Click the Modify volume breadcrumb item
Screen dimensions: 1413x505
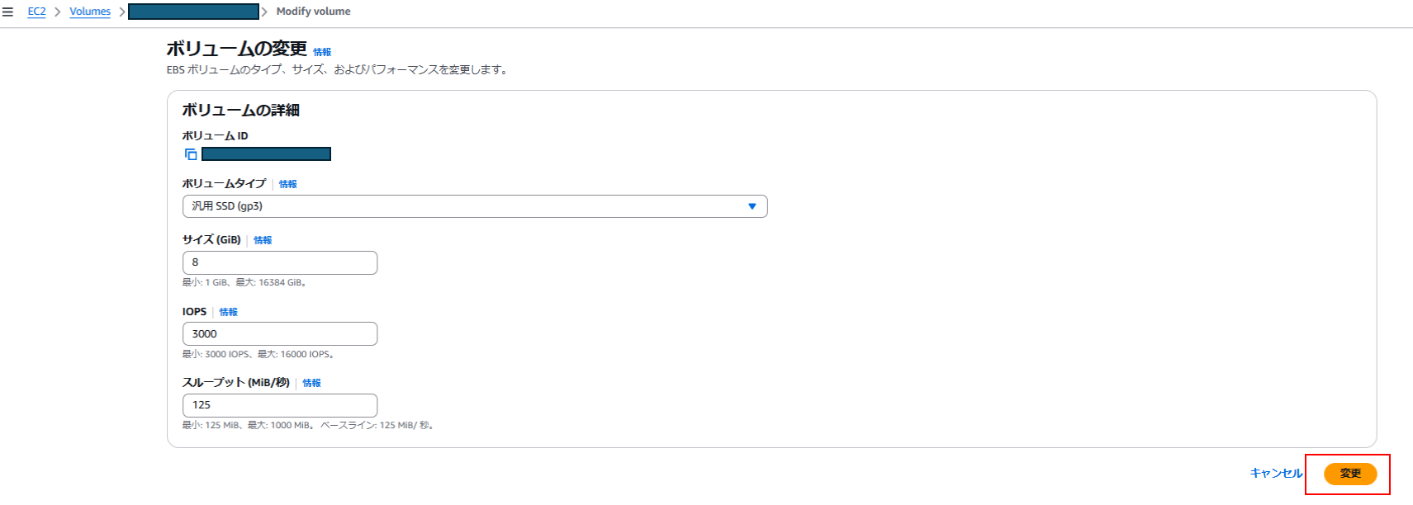pos(313,12)
